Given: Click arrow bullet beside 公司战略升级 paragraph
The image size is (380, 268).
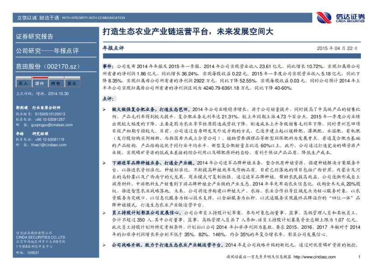Looking at the screenshot, I should 105,245.
